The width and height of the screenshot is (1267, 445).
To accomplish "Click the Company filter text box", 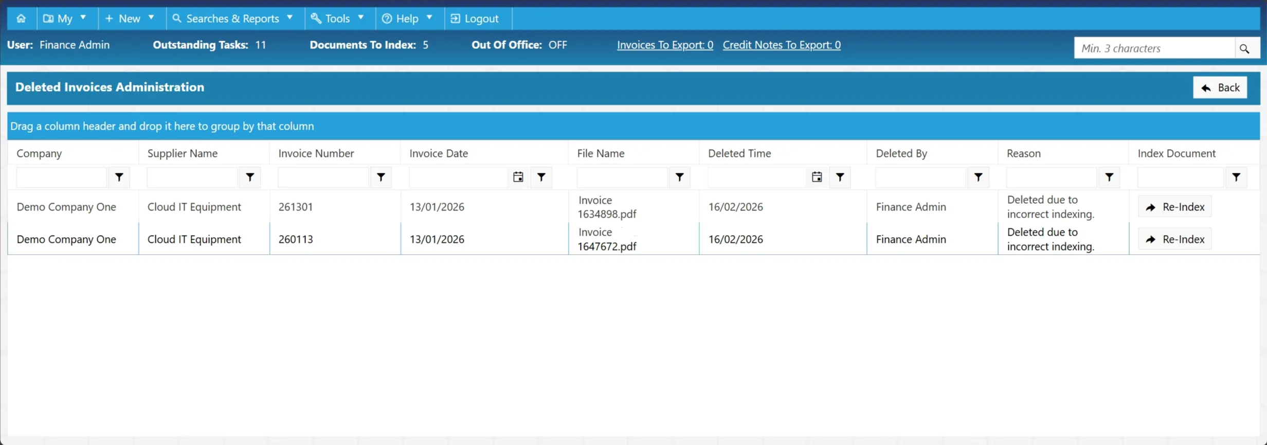I will 62,177.
